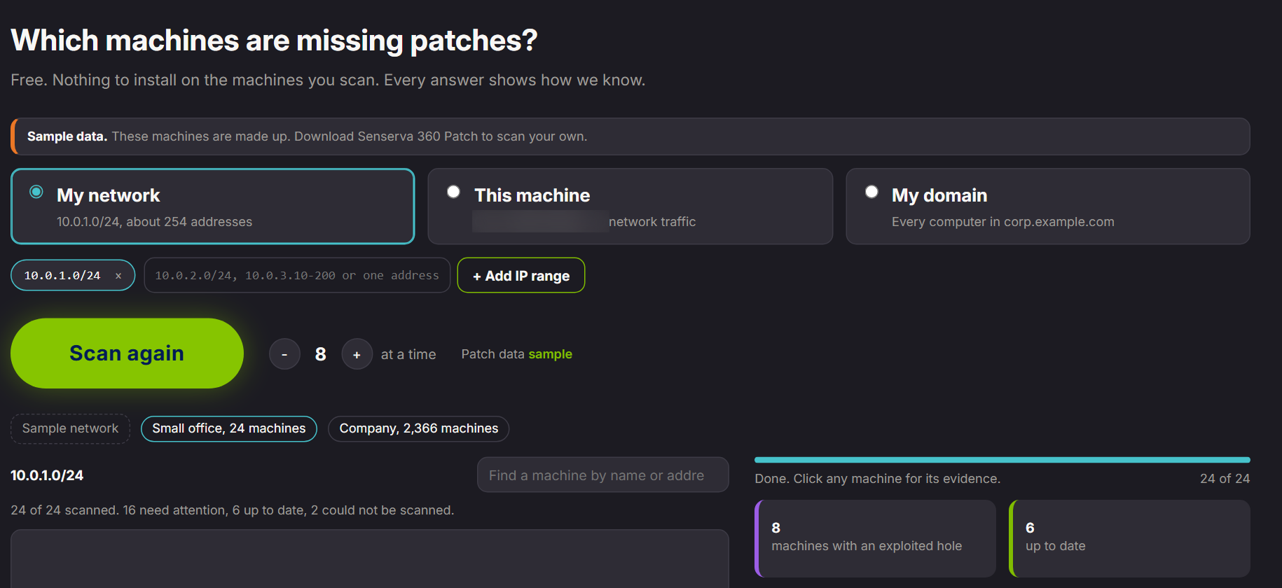Increase the at-a-time count with plus
The image size is (1282, 588).
click(357, 354)
